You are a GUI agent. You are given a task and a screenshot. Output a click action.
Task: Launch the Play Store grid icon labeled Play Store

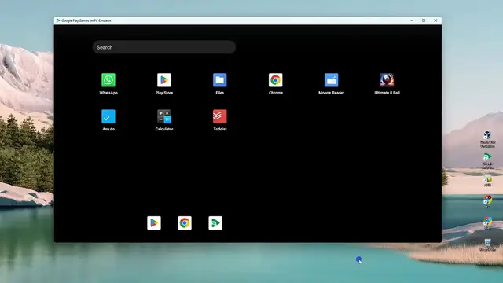click(164, 80)
